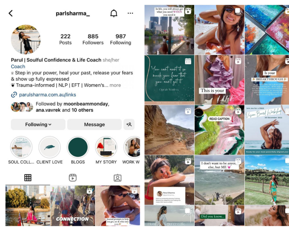
Task: Open the SOUL COLL... story highlight
Action: pos(21,147)
